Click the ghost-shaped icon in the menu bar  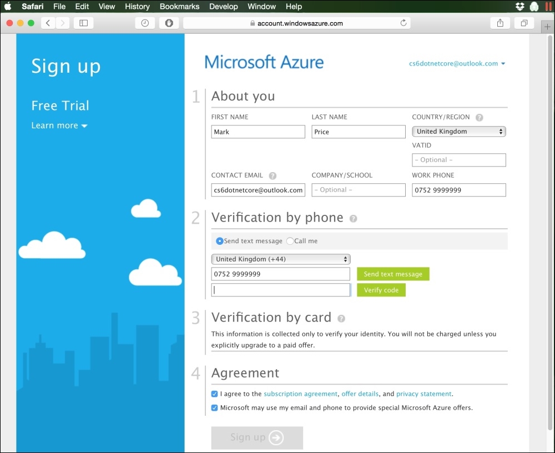click(x=534, y=6)
